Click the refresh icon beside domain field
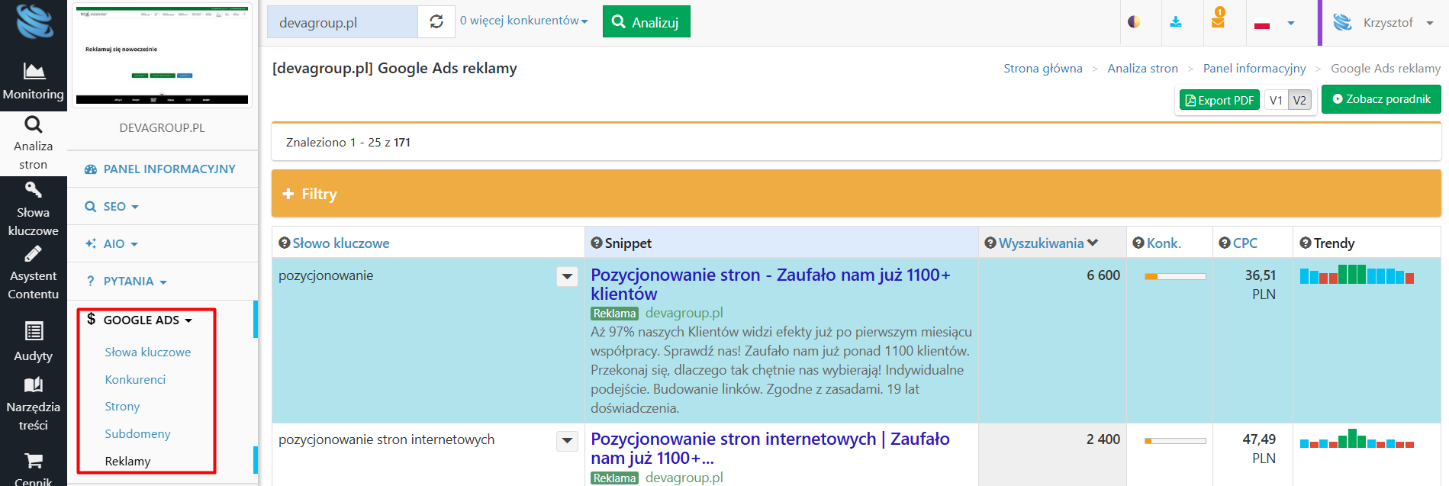Viewport: 1449px width, 486px height. coord(436,22)
